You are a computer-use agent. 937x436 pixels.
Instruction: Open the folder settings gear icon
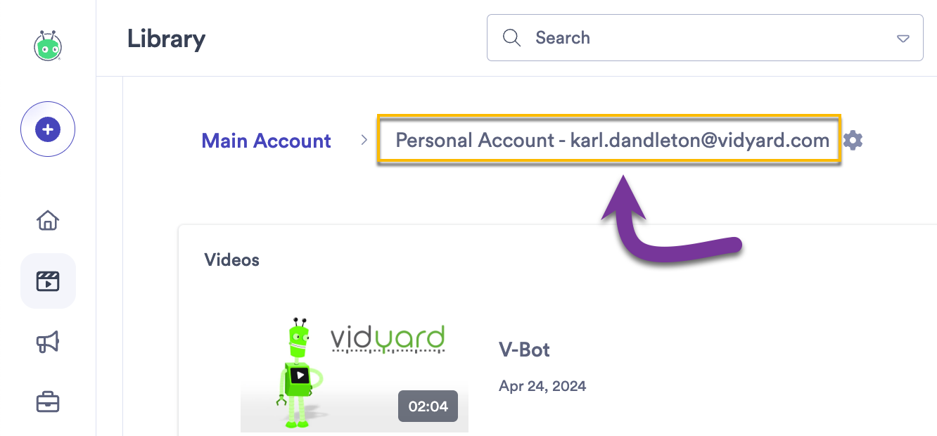coord(852,140)
